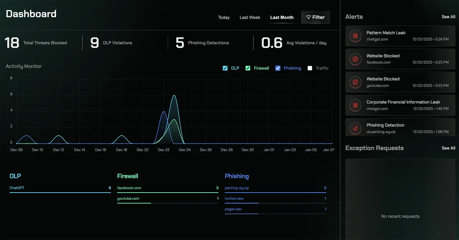459x240 pixels.
Task: Click the Pattern Match Leak alert icon
Action: point(355,36)
